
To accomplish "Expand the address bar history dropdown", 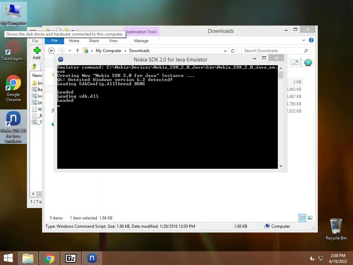I will pyautogui.click(x=225, y=51).
